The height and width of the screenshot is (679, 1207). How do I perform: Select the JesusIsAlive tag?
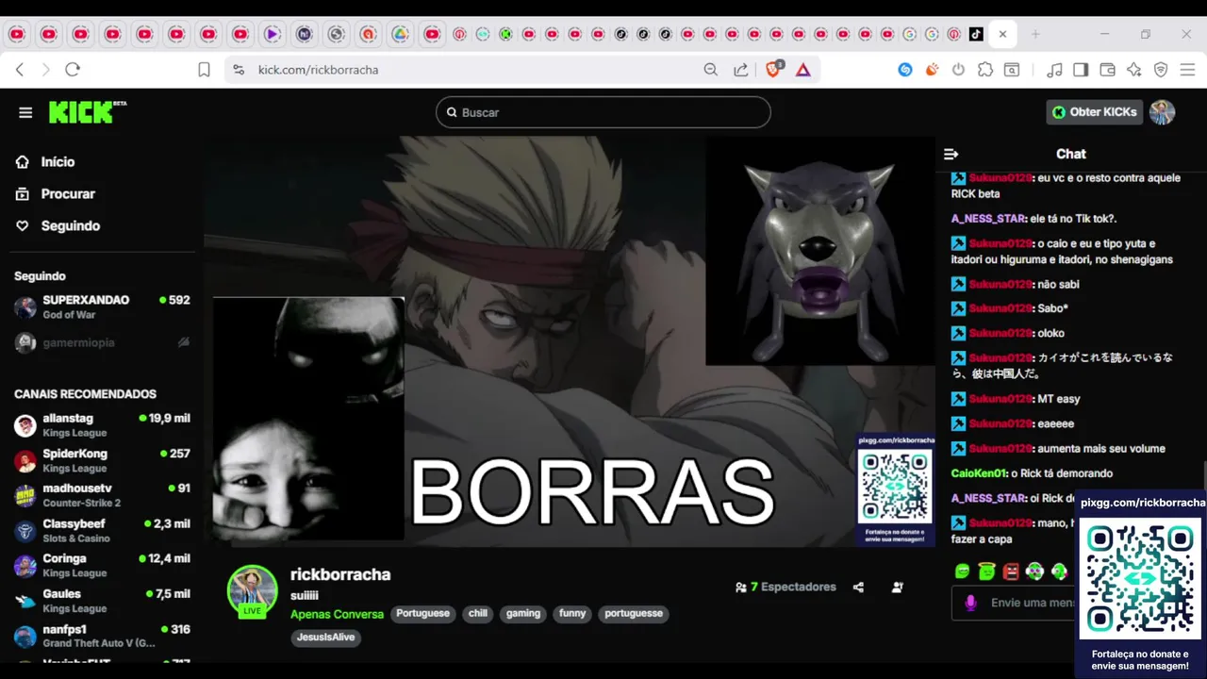click(x=325, y=638)
